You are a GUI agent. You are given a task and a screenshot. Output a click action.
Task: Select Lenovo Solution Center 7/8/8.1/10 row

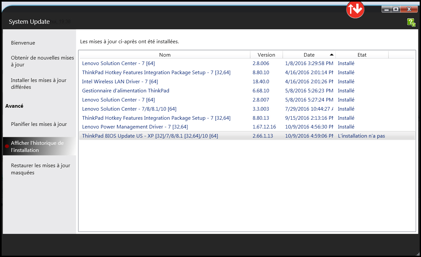(247, 109)
